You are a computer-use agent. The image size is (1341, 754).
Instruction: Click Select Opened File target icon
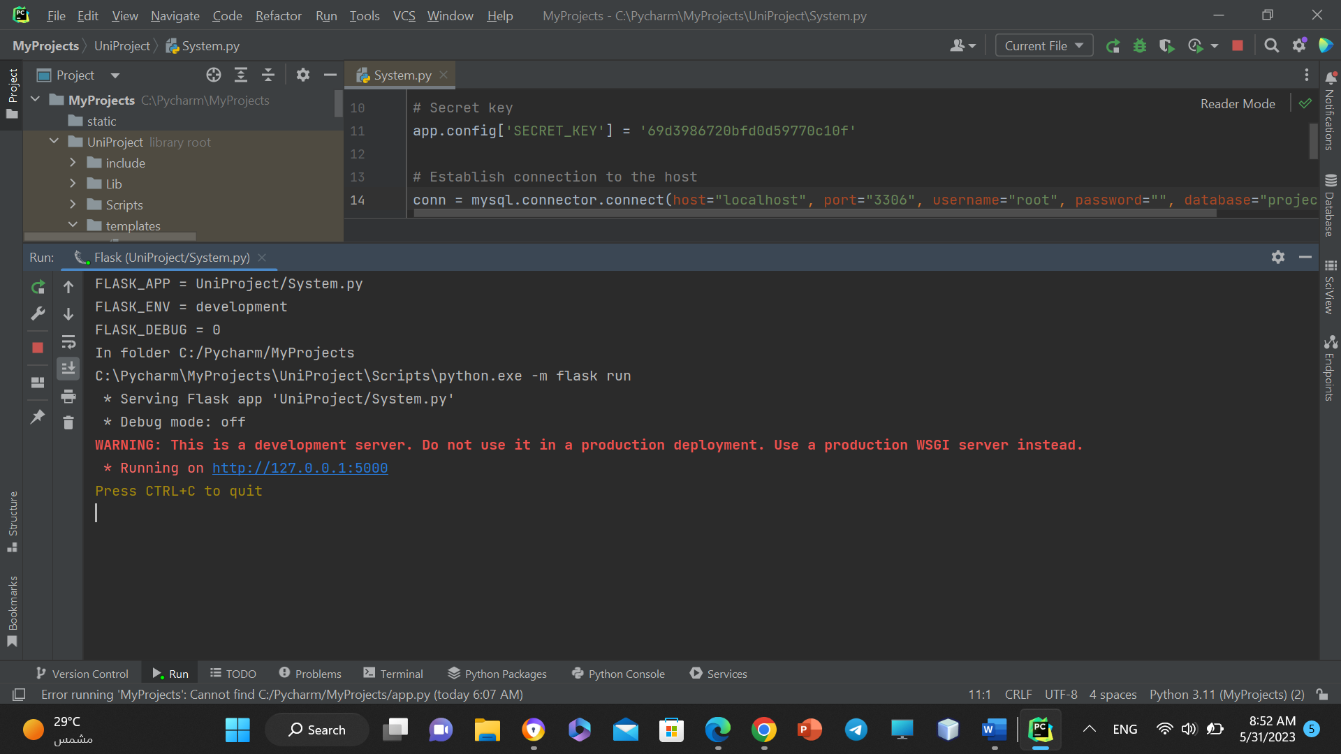[214, 75]
